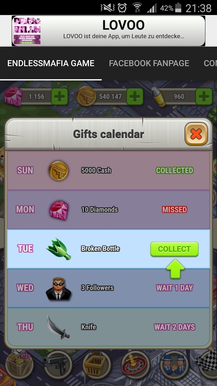This screenshot has height=386, width=217.
Task: Tap the gold pistol coin cash icon
Action: [86, 96]
